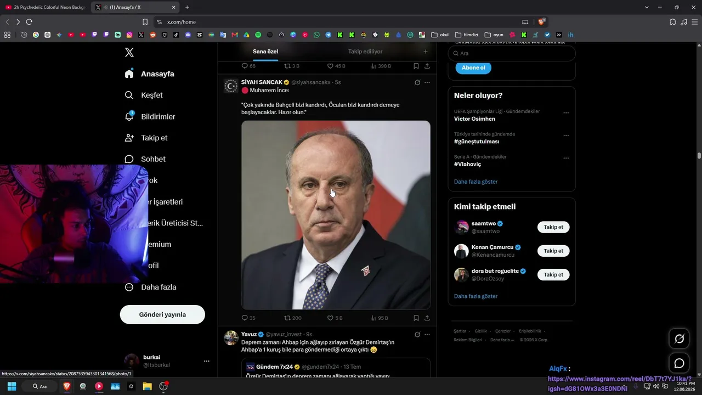Click the X search field Ara

click(512, 53)
